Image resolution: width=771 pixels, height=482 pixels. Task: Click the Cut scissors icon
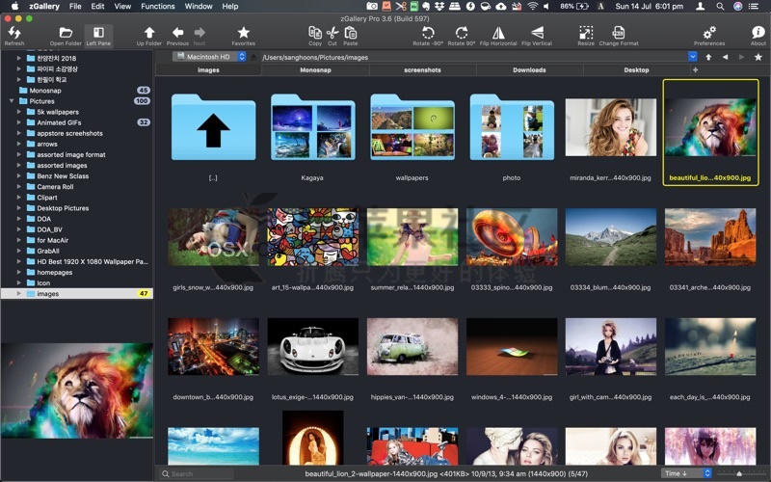click(x=332, y=36)
